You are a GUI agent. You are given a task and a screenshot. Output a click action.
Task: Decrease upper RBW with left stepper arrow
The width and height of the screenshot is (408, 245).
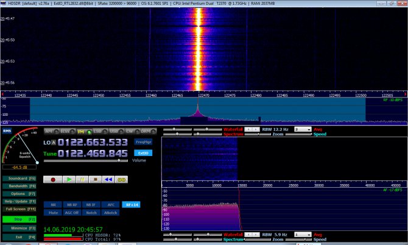(x=248, y=129)
